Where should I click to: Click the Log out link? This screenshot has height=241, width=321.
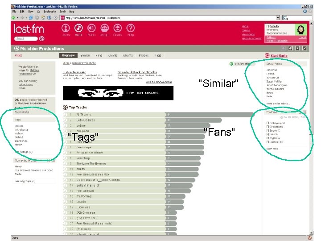click(x=302, y=37)
